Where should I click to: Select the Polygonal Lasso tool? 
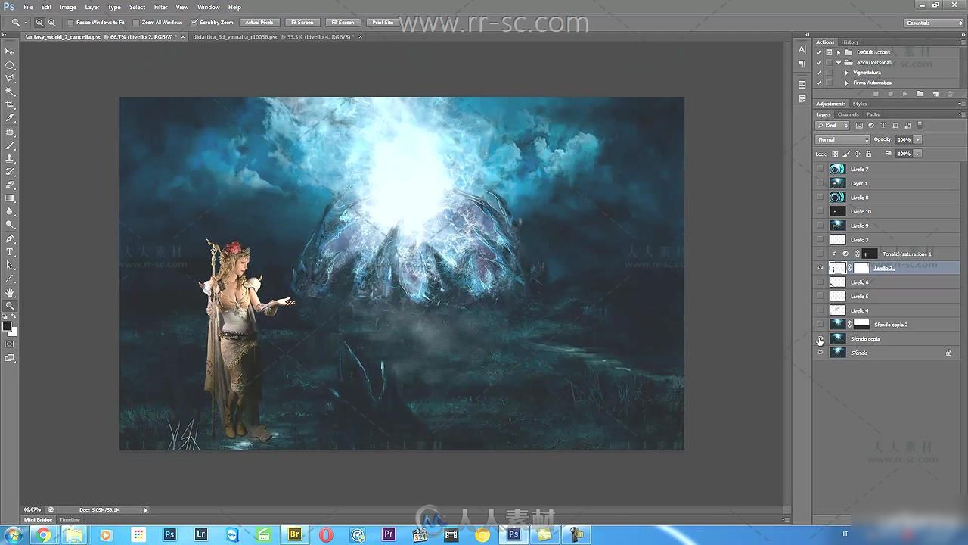coord(10,78)
